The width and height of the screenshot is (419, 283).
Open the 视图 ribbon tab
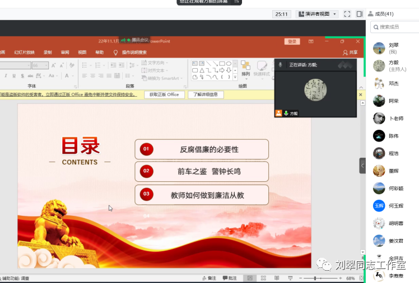point(82,52)
